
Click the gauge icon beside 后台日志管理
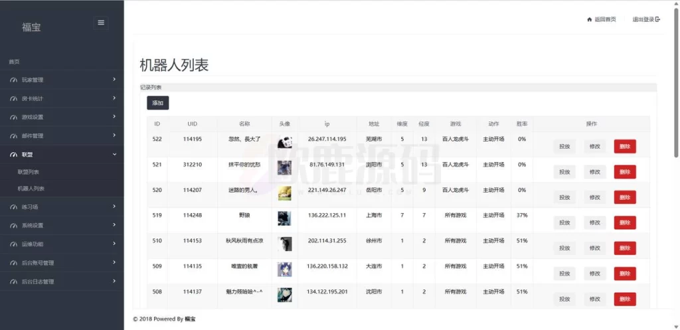(14, 282)
